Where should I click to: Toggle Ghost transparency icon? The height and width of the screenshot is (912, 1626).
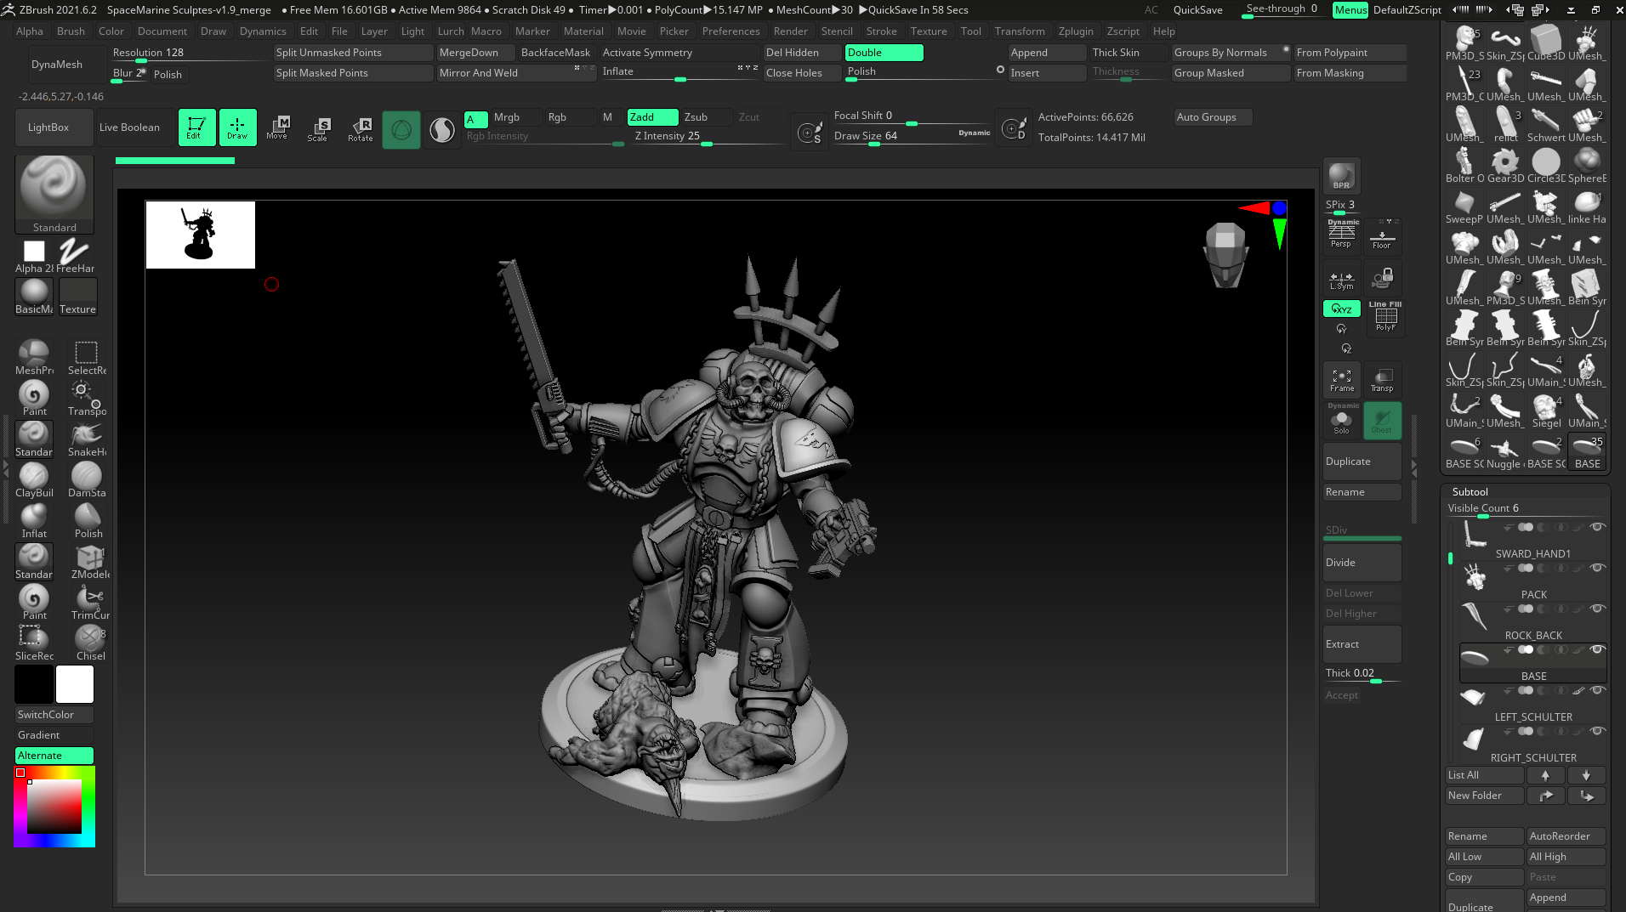[x=1382, y=420]
